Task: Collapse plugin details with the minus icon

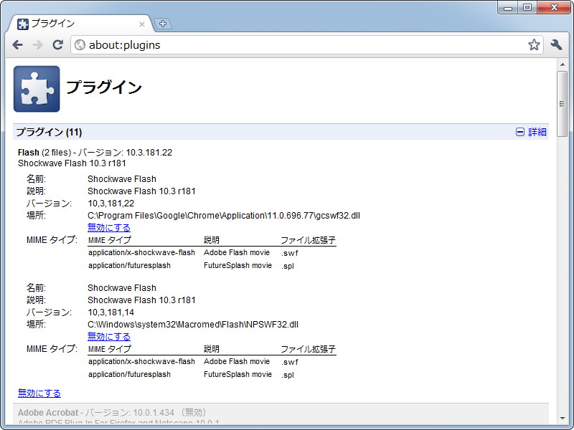Action: click(520, 132)
